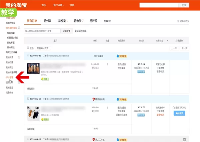200x142 pixels.
Task: Click the blue confirm receipt (确认收货) button
Action: (179, 113)
